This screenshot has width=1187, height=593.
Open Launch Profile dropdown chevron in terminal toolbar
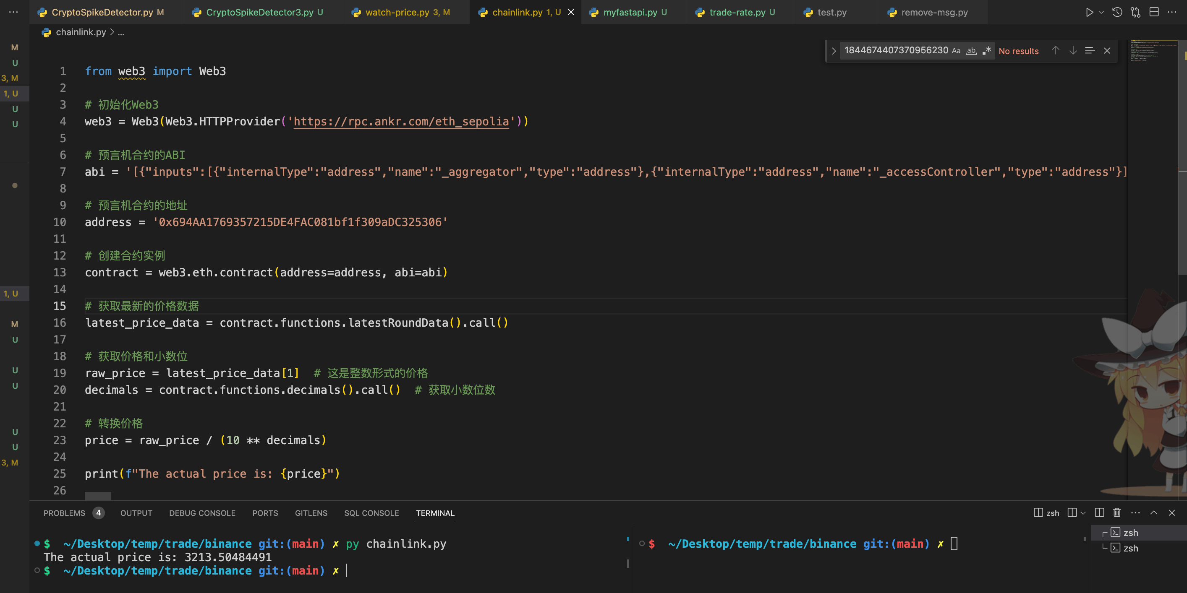coord(1083,512)
